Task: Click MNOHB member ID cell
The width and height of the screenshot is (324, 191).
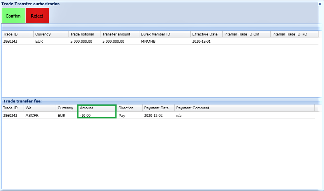Action: click(148, 41)
